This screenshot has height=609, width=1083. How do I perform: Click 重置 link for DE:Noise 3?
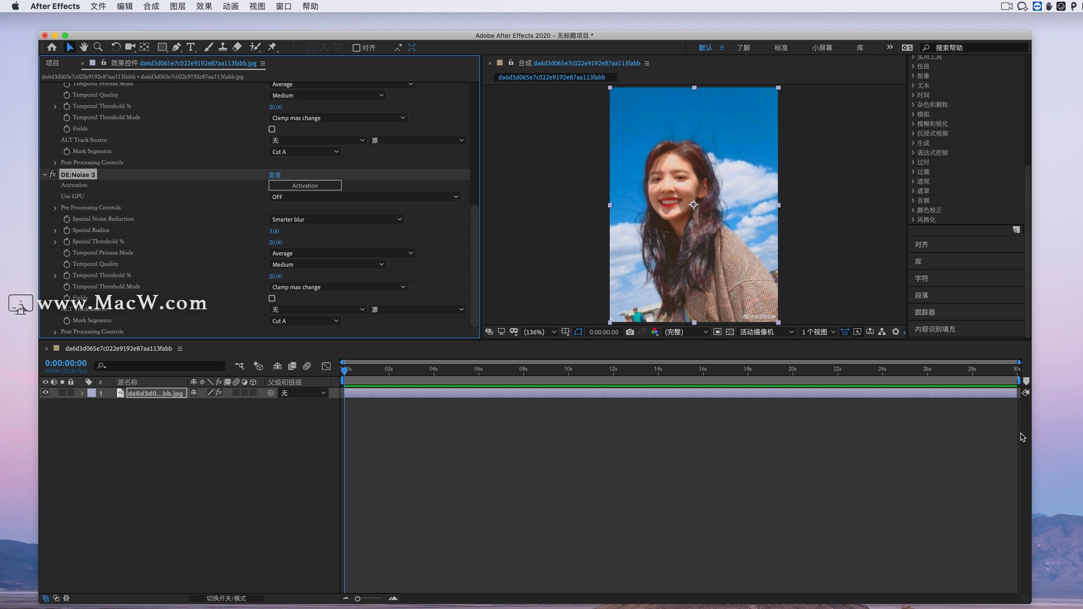[275, 175]
